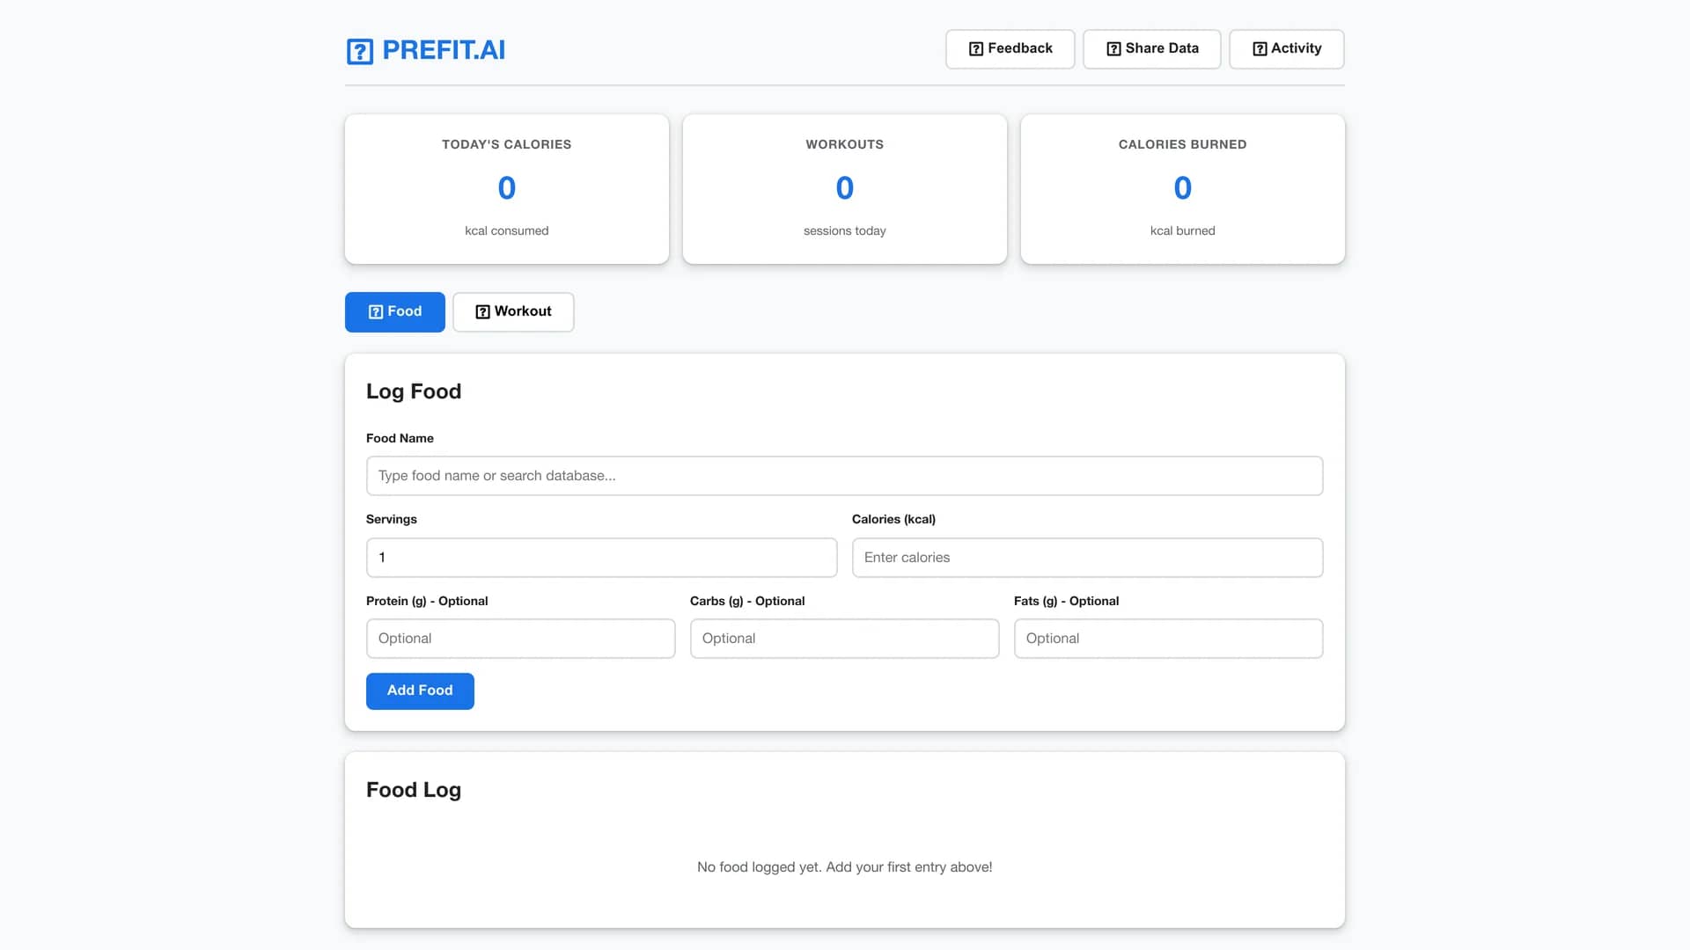
Task: Click the PREFIT.AI brand title text
Action: tap(444, 50)
